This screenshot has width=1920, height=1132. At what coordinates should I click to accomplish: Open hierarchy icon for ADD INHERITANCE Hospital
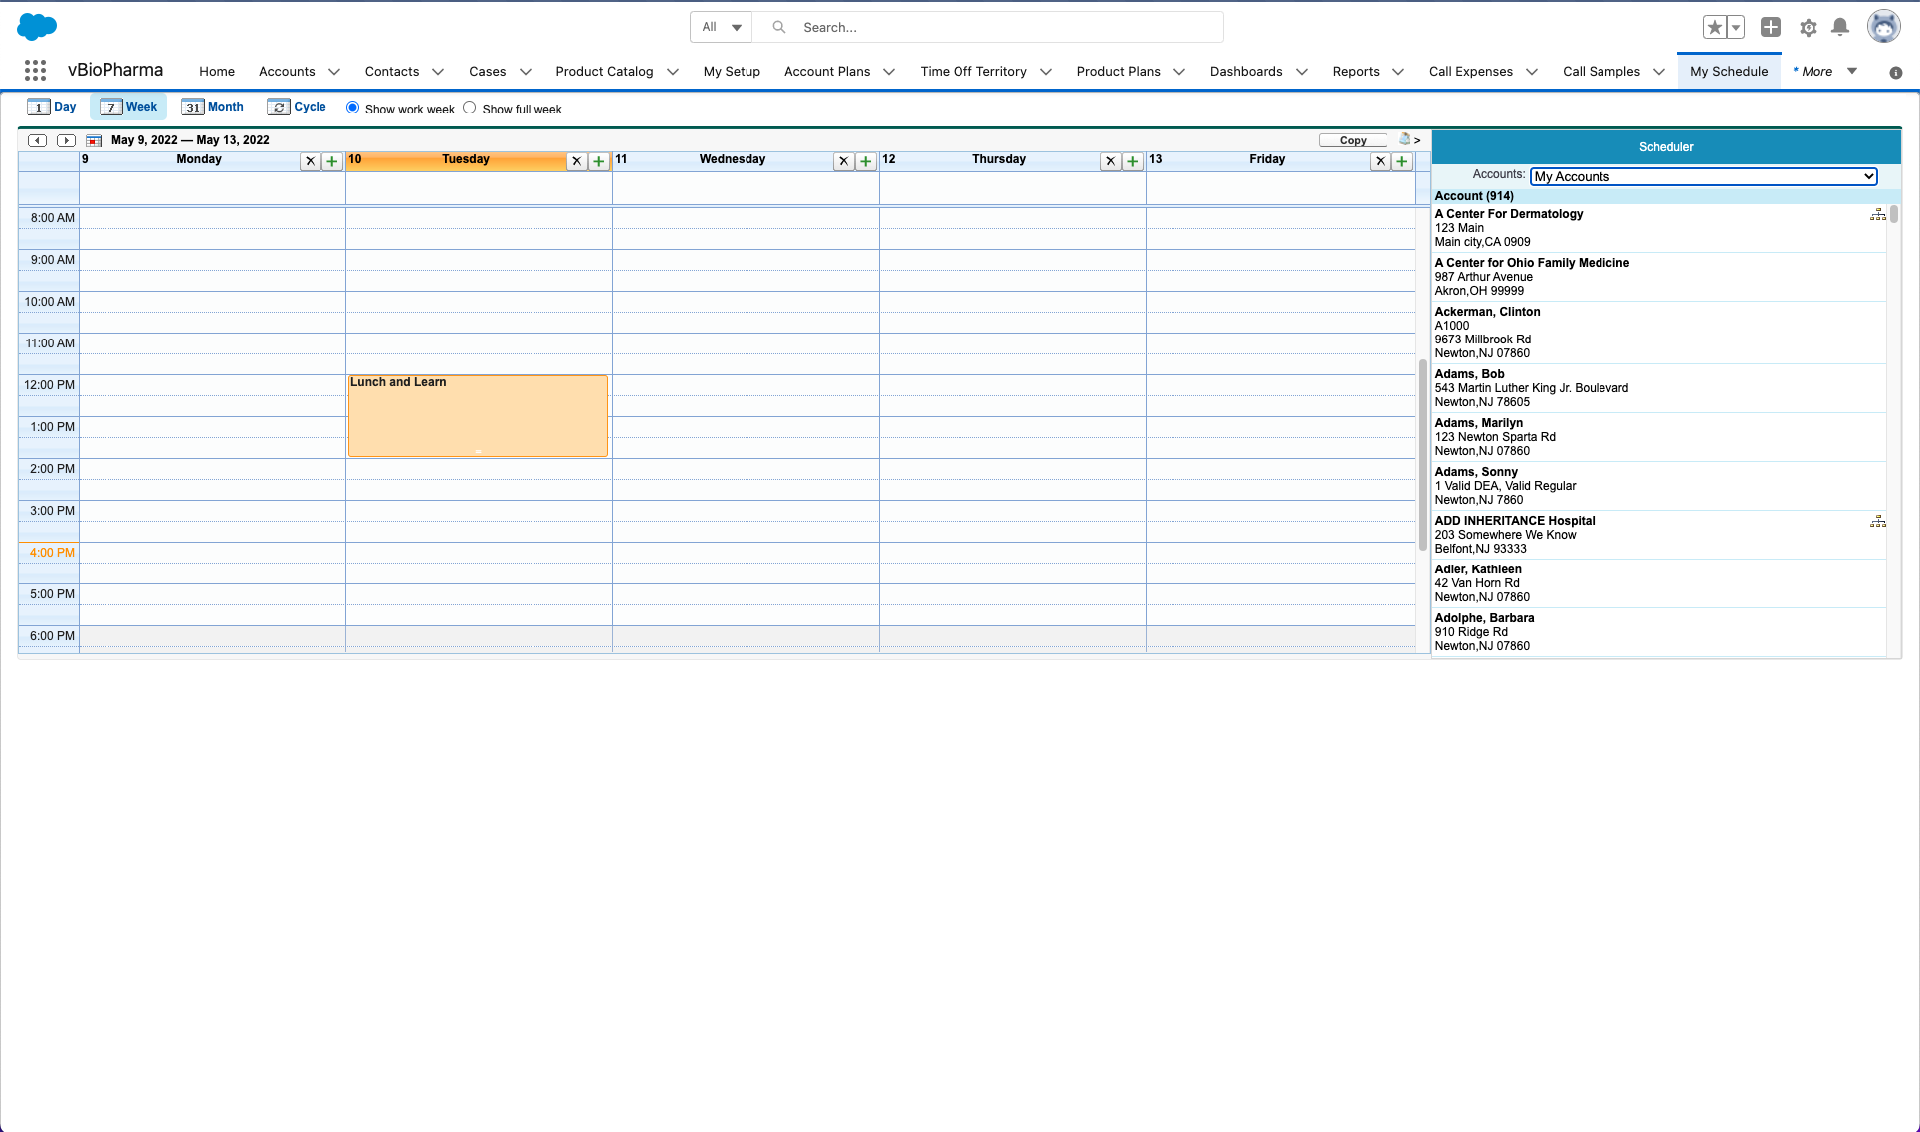pyautogui.click(x=1877, y=522)
